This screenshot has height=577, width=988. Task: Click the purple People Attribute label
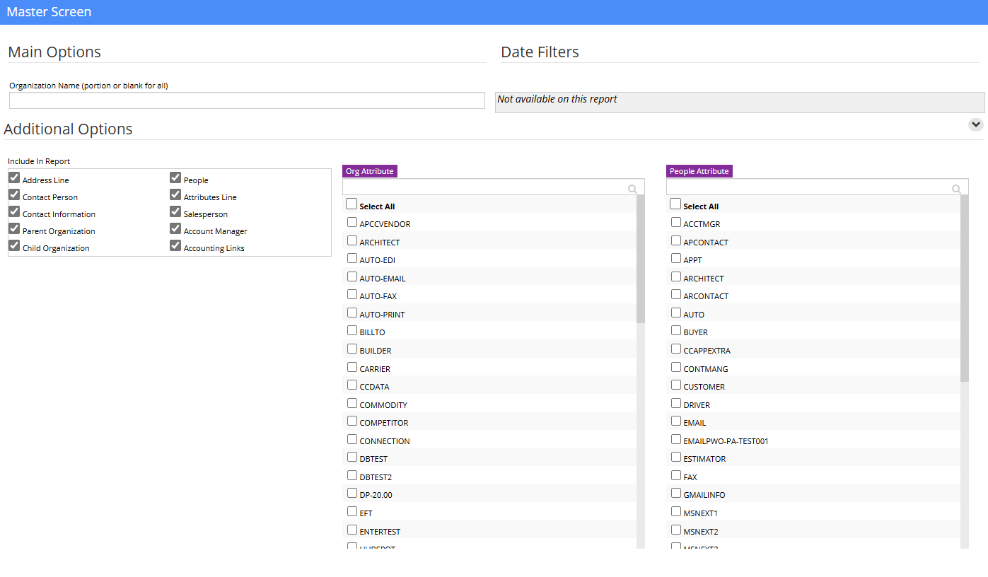[699, 171]
